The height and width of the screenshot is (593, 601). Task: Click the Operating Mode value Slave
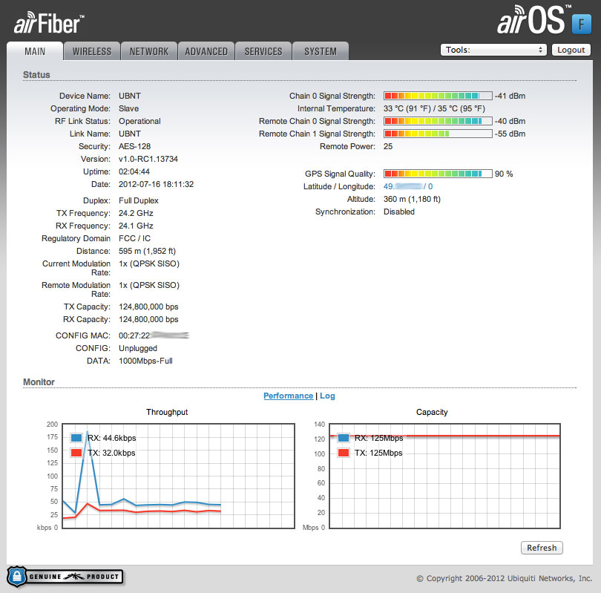129,108
